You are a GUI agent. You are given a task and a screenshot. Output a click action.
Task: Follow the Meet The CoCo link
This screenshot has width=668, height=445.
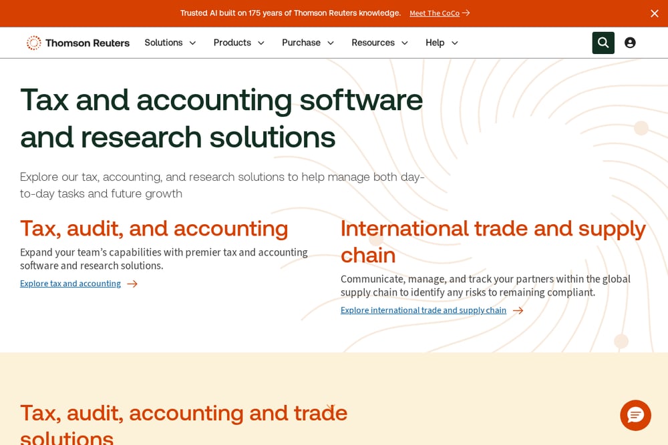tap(435, 13)
